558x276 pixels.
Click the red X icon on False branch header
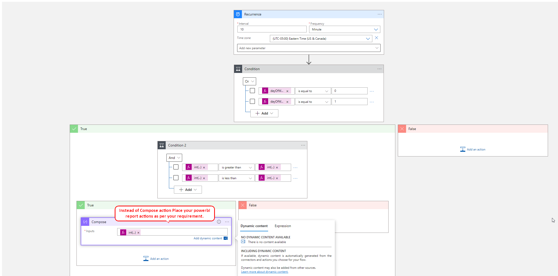[402, 129]
